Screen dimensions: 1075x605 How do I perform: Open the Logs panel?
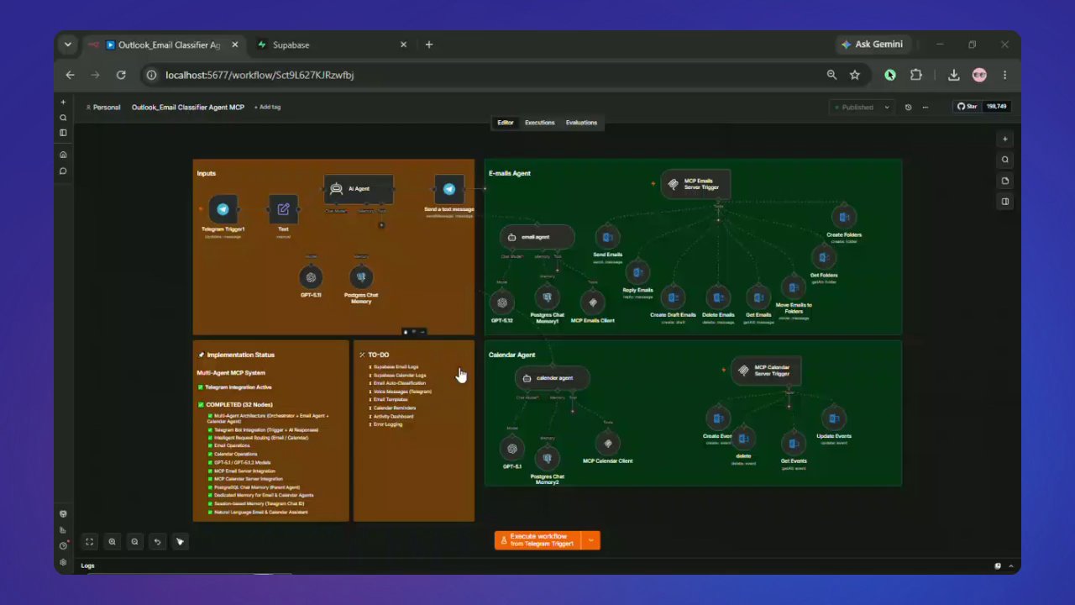87,566
